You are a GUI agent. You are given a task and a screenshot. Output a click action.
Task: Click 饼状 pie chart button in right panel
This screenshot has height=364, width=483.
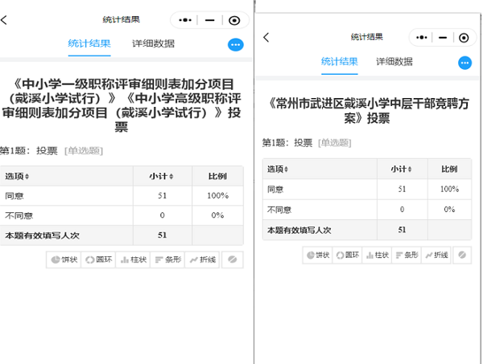tap(318, 255)
